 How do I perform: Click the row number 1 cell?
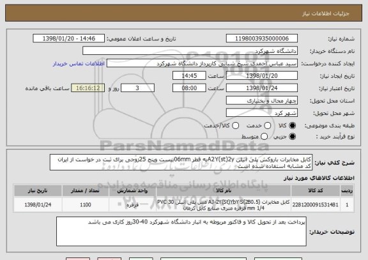[347, 204]
